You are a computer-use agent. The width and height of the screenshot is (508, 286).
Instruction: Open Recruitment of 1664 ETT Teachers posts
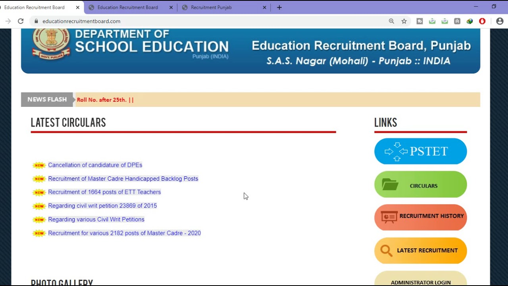(x=104, y=192)
